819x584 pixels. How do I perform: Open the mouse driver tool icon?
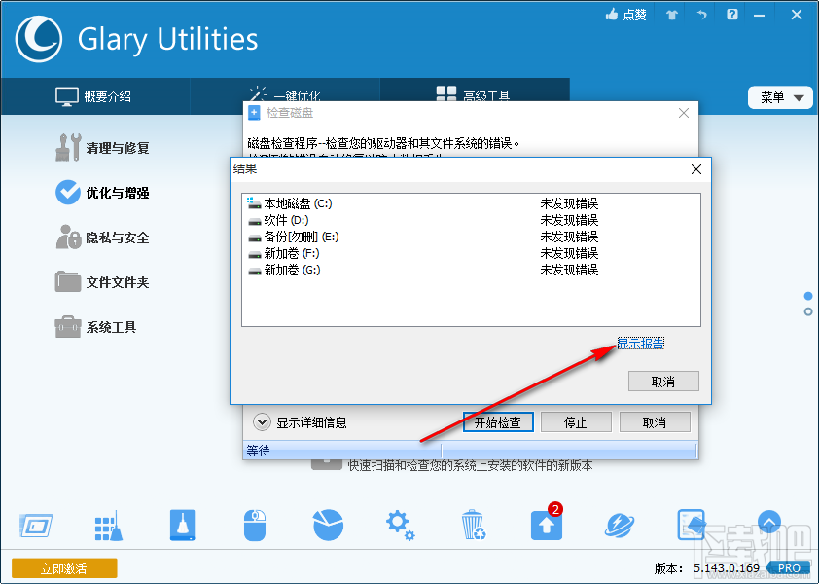(x=254, y=524)
